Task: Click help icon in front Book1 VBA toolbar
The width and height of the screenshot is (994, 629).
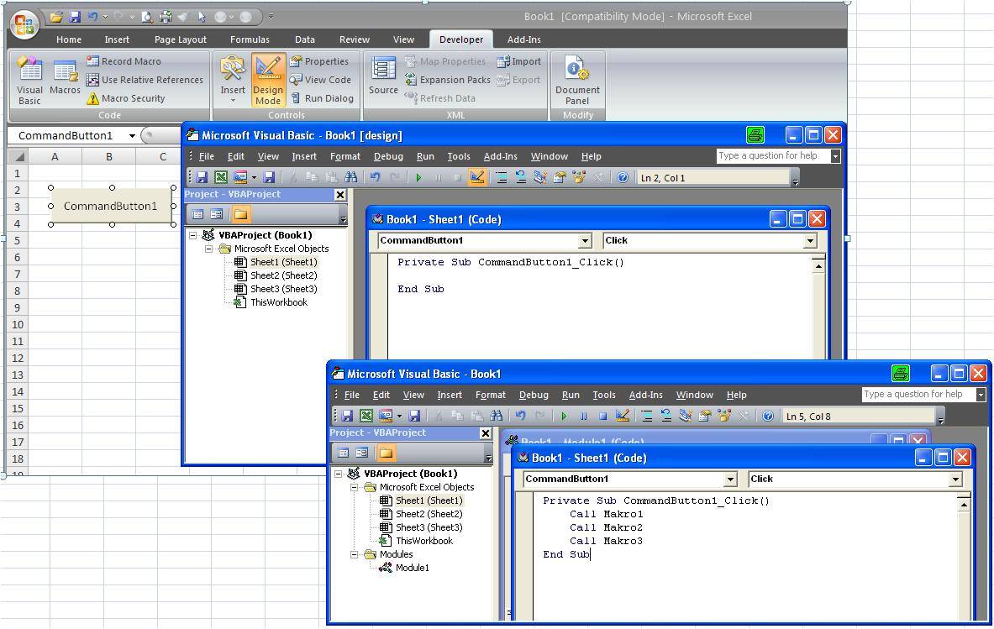Action: click(768, 417)
